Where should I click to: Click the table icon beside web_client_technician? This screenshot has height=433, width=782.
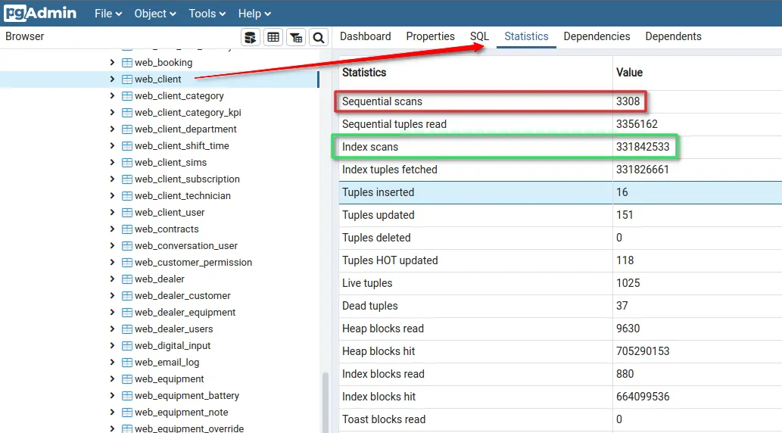127,196
